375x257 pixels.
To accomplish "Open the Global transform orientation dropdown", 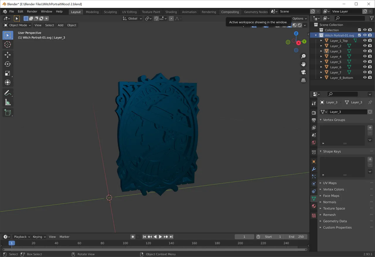I will point(132,18).
